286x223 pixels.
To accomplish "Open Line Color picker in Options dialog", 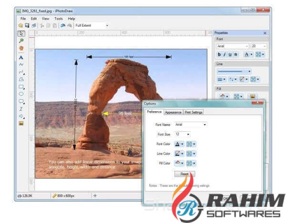I will [x=179, y=154].
